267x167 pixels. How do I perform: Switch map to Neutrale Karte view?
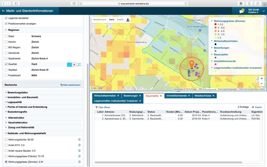click(x=100, y=20)
